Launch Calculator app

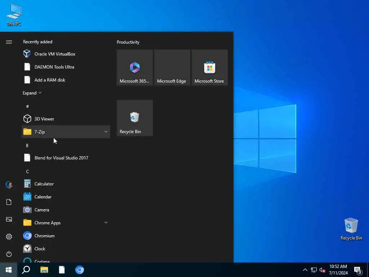[x=66, y=184]
